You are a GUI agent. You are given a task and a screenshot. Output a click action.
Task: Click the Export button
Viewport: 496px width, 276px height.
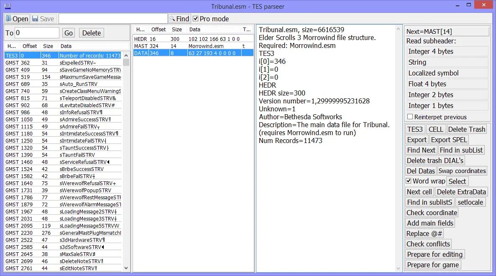[417, 140]
